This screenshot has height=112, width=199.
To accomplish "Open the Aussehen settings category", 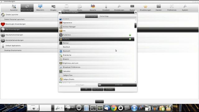I will click(14, 8).
